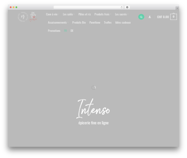Select the FR language option
This screenshot has width=187, height=158.
(65, 31)
